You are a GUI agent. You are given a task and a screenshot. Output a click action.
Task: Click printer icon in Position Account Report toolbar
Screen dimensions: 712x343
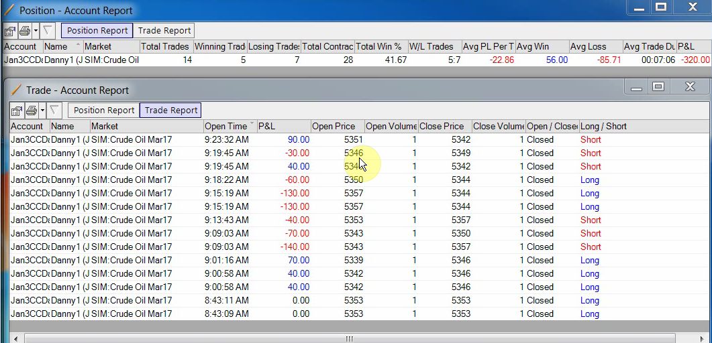pyautogui.click(x=25, y=31)
